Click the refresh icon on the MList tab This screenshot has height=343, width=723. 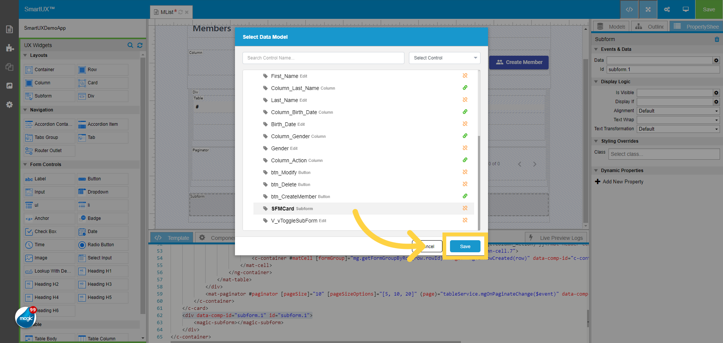coord(180,12)
